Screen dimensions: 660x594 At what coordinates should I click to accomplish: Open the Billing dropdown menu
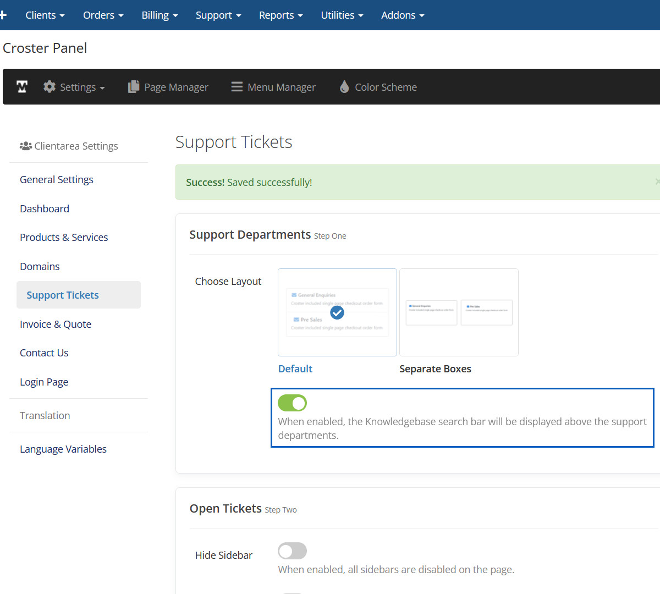coord(159,15)
